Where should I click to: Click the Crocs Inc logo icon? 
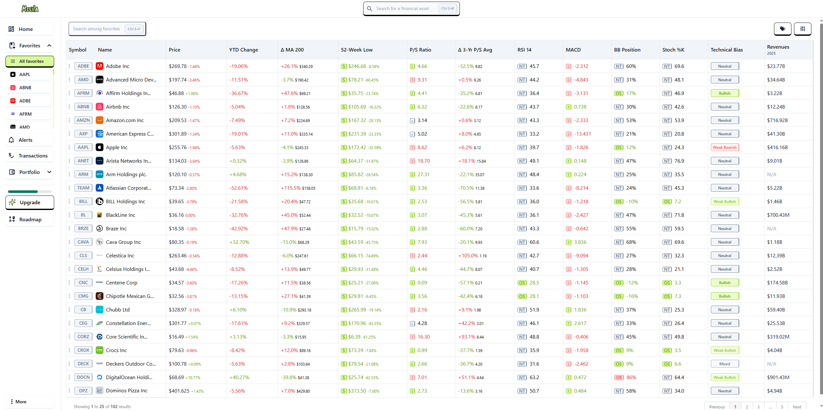[100, 350]
